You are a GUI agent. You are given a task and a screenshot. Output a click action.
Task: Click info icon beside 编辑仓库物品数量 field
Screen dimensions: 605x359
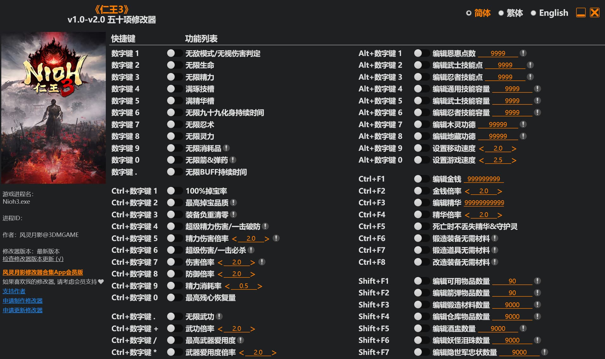[x=538, y=316]
